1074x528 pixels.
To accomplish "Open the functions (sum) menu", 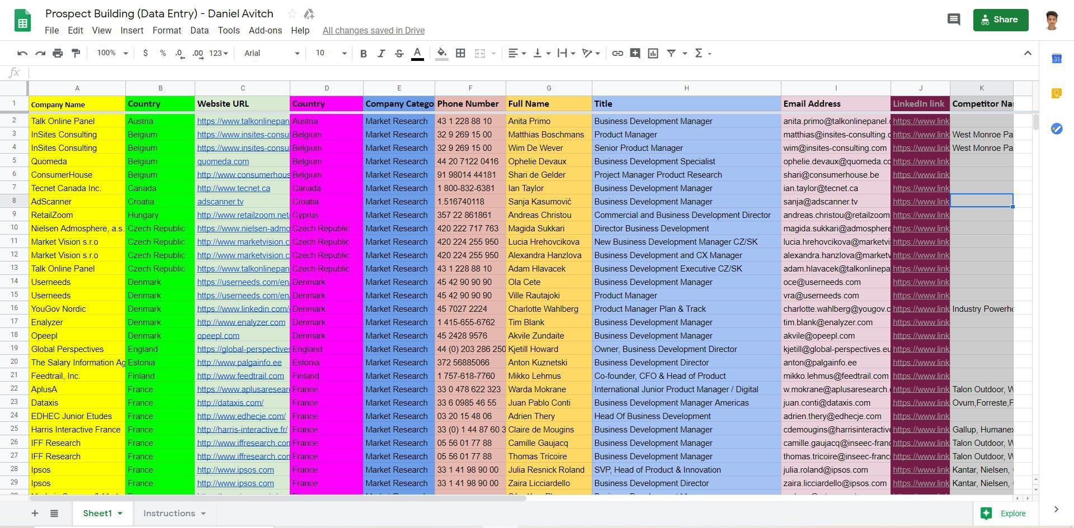I will pos(700,53).
